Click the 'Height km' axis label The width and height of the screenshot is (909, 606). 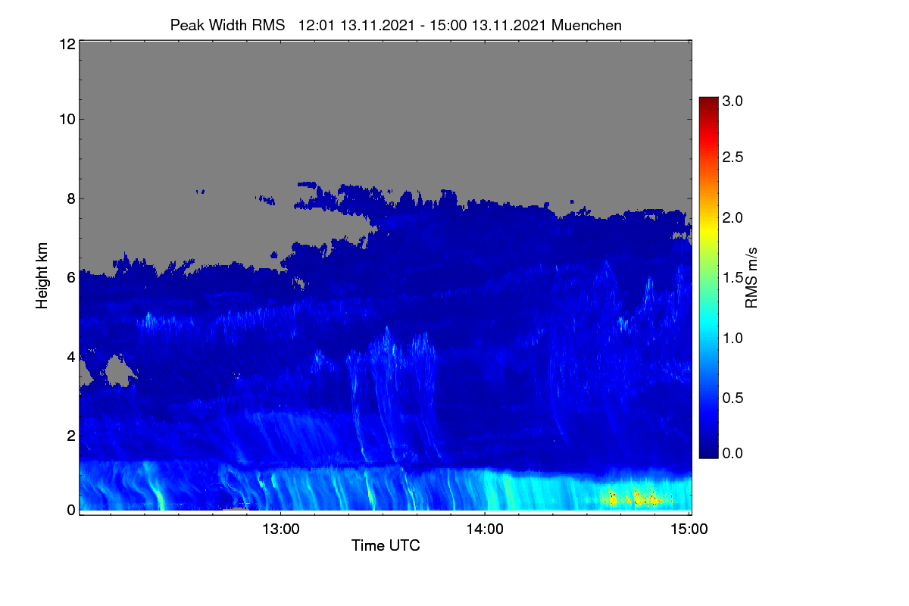click(42, 276)
